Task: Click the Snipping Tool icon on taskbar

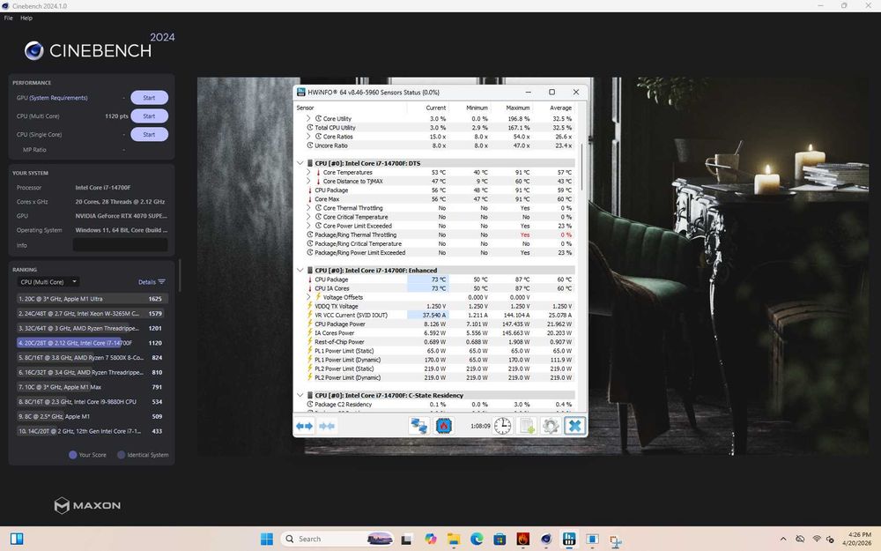Action: (x=615, y=540)
